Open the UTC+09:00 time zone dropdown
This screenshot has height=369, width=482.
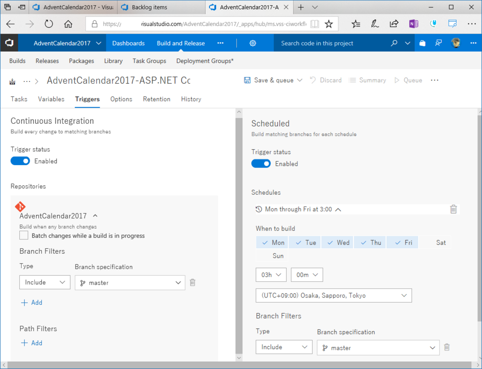click(334, 296)
